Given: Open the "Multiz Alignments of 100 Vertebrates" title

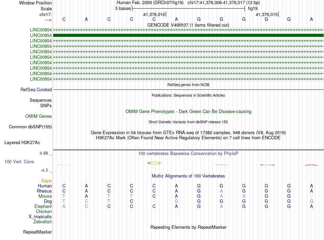Looking at the screenshot, I should [188, 176].
